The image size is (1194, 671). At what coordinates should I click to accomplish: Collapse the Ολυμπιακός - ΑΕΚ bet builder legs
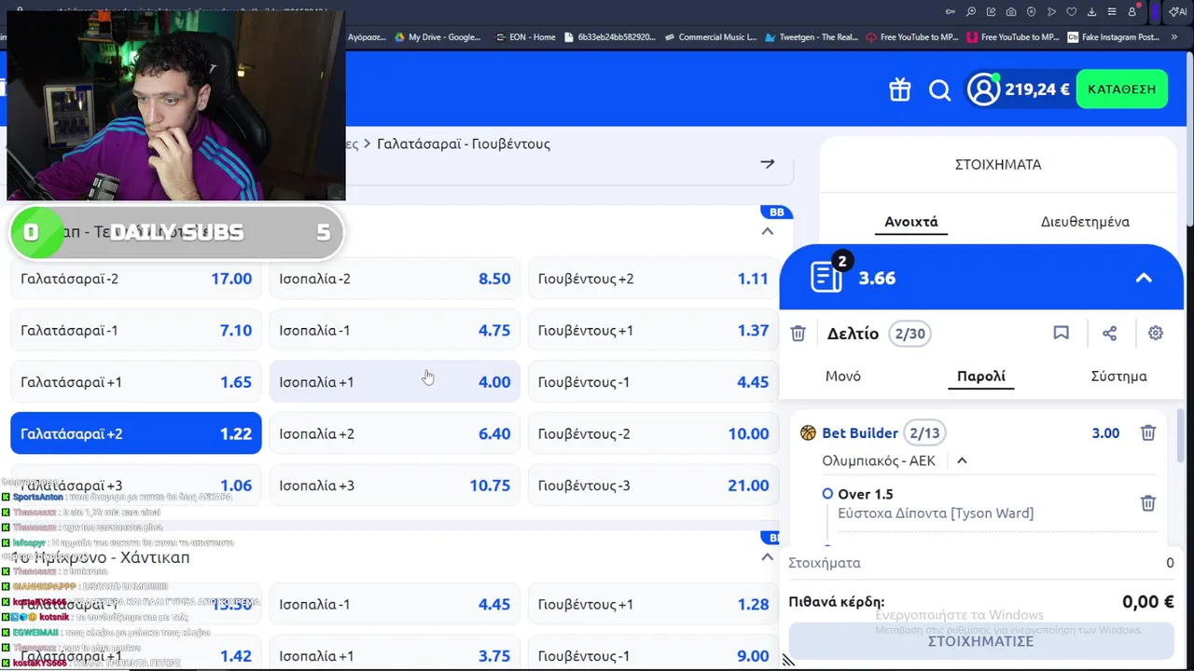(x=962, y=460)
